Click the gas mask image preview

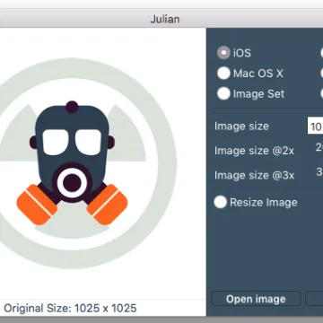(x=72, y=163)
